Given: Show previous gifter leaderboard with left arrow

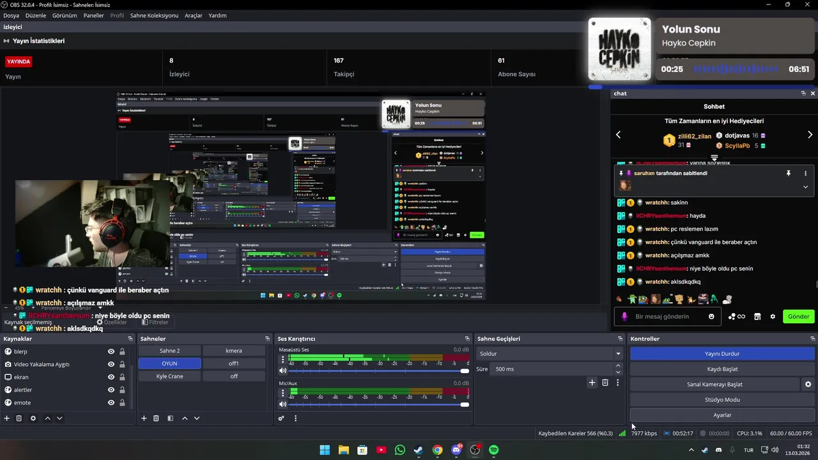Looking at the screenshot, I should coord(618,135).
